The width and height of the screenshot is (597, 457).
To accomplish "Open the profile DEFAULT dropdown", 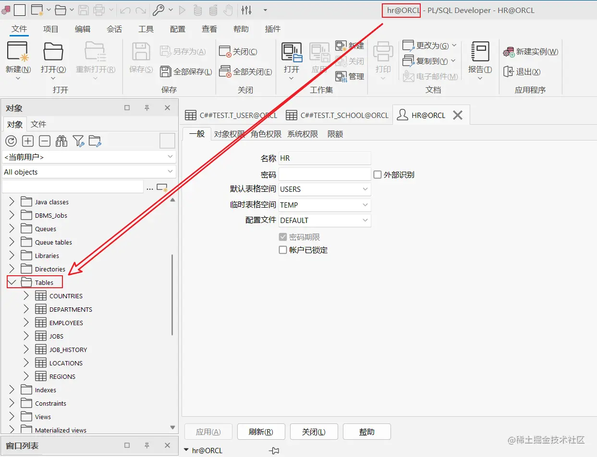I will pyautogui.click(x=365, y=220).
